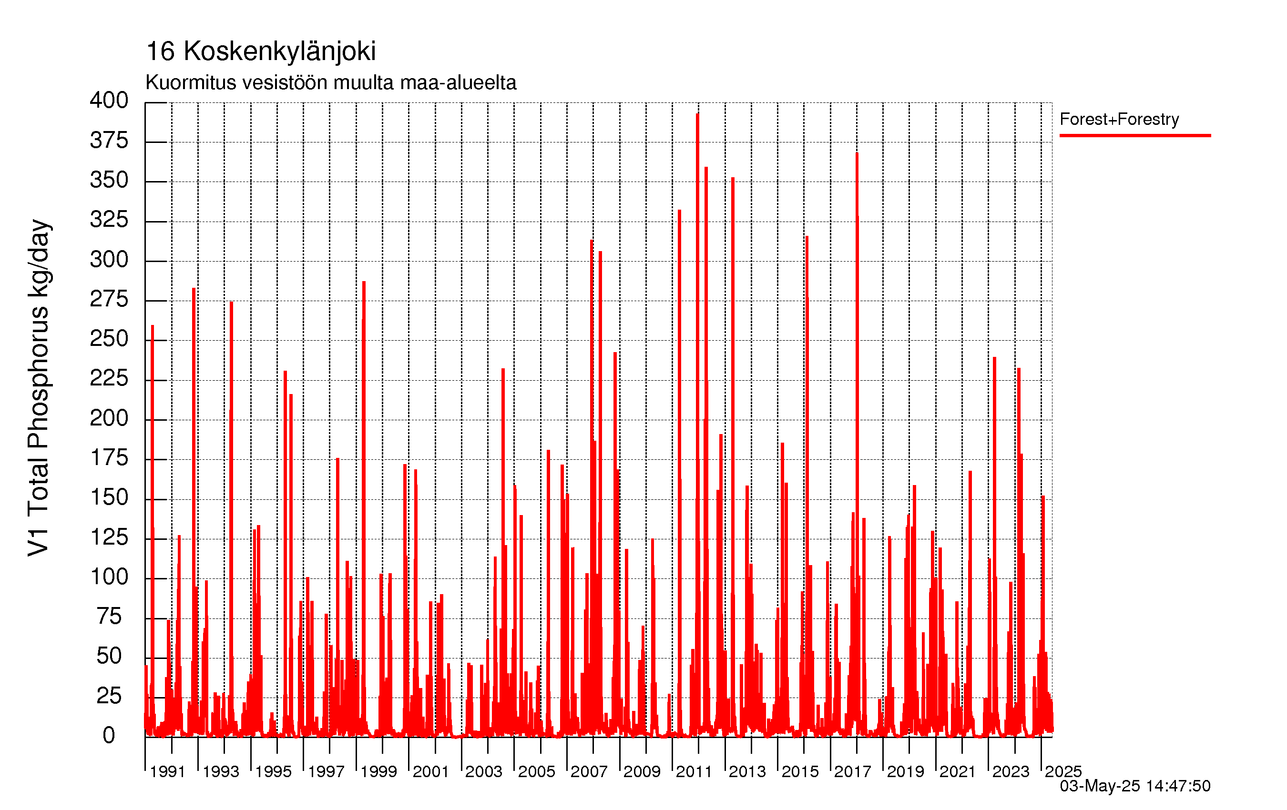The width and height of the screenshot is (1287, 810).
Task: Click the 1998 peak near 287
Action: (364, 283)
